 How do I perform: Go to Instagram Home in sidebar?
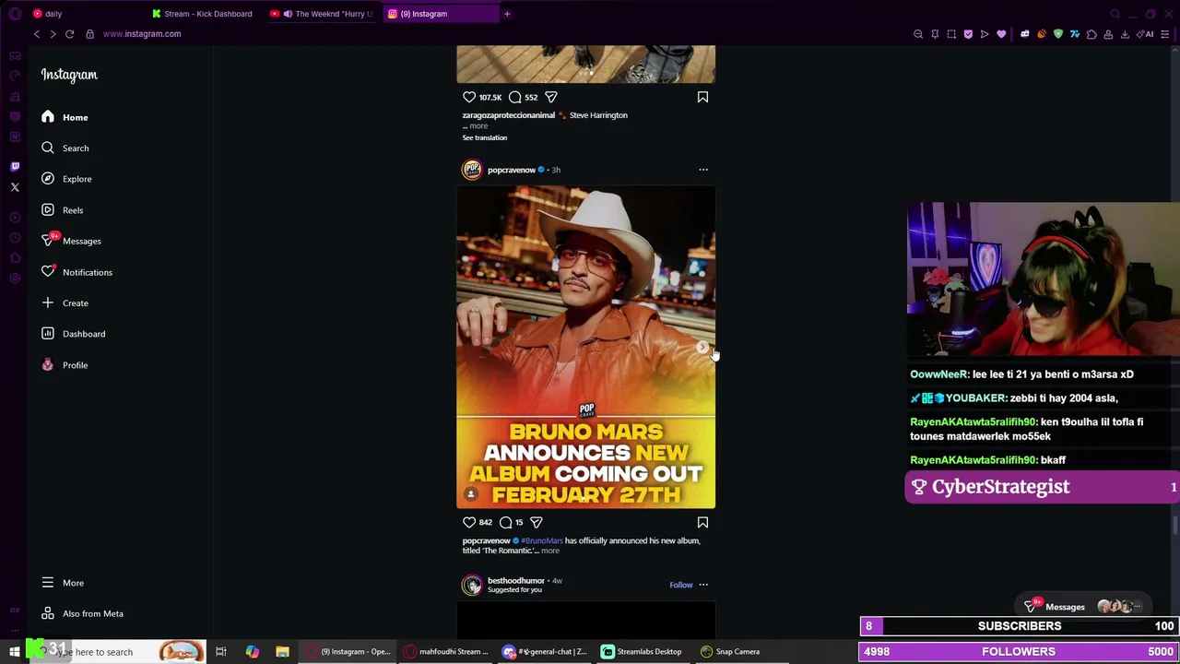pyautogui.click(x=65, y=117)
